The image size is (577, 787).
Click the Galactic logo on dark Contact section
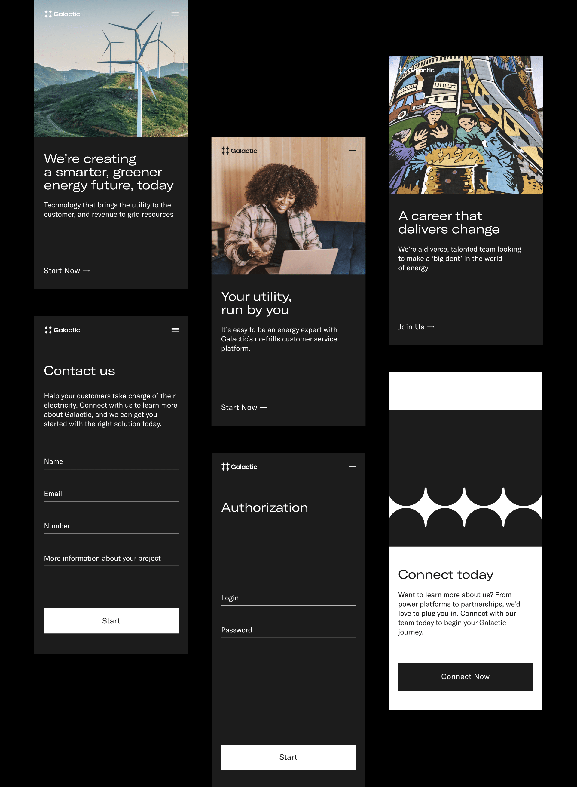pyautogui.click(x=62, y=330)
